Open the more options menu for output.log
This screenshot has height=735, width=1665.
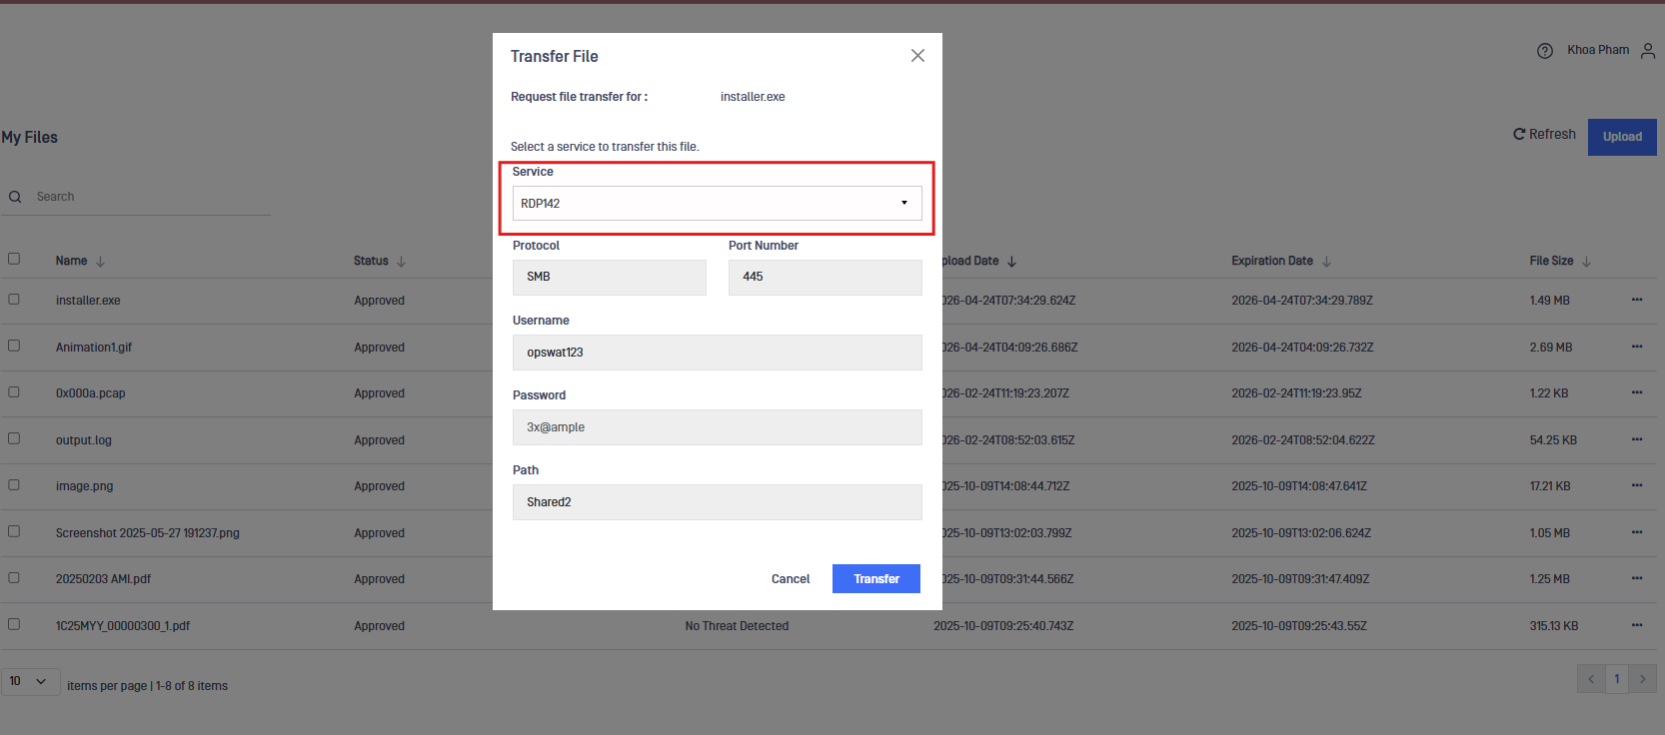click(1637, 439)
